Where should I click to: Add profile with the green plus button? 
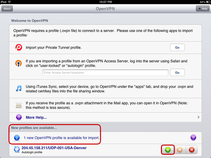tap(168, 150)
